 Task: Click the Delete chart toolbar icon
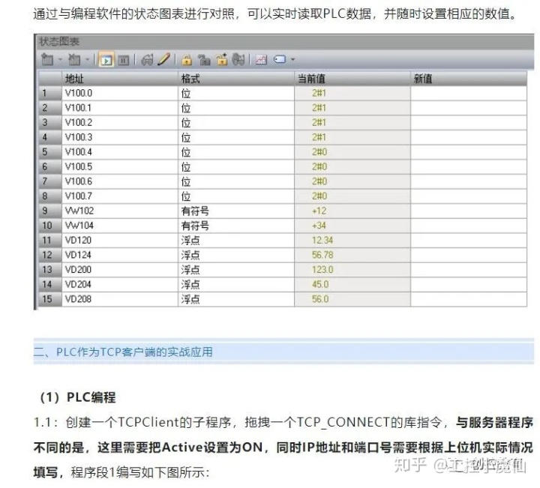point(74,59)
